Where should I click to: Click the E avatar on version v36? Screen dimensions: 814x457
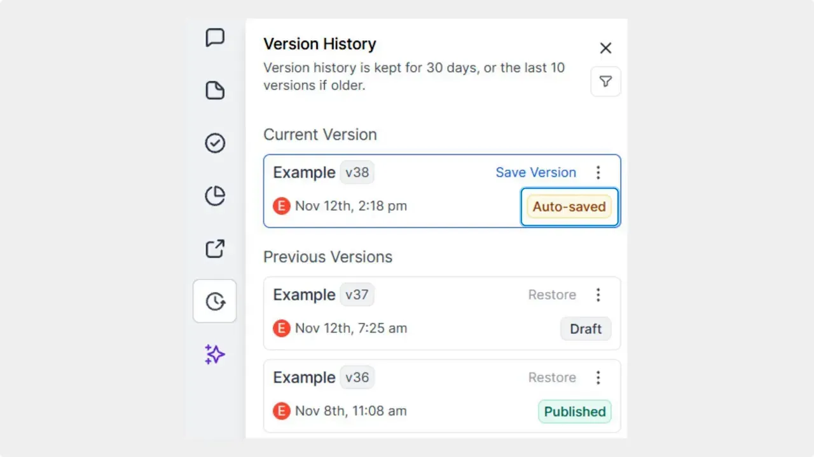point(281,411)
